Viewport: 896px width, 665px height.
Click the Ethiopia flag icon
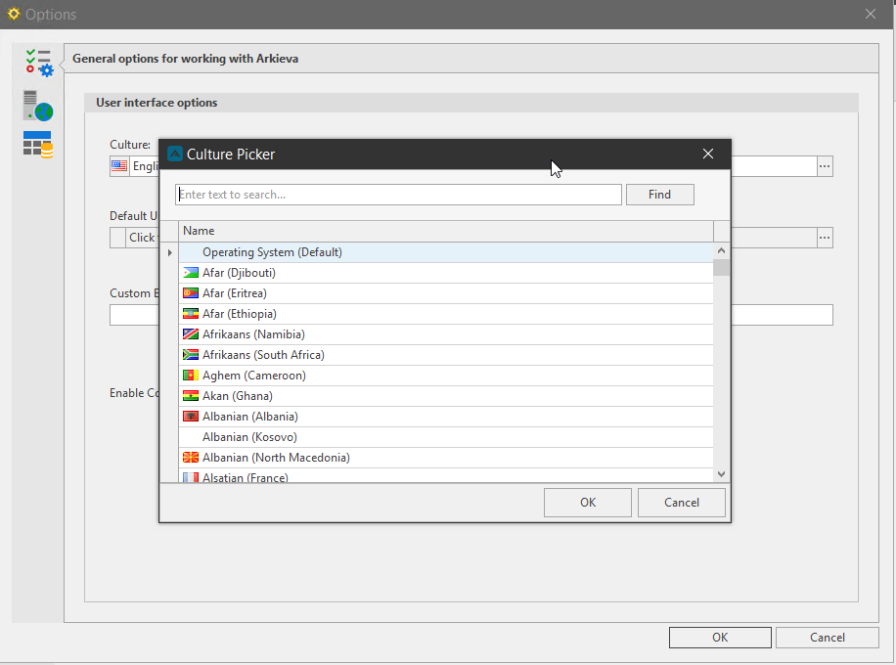click(191, 314)
